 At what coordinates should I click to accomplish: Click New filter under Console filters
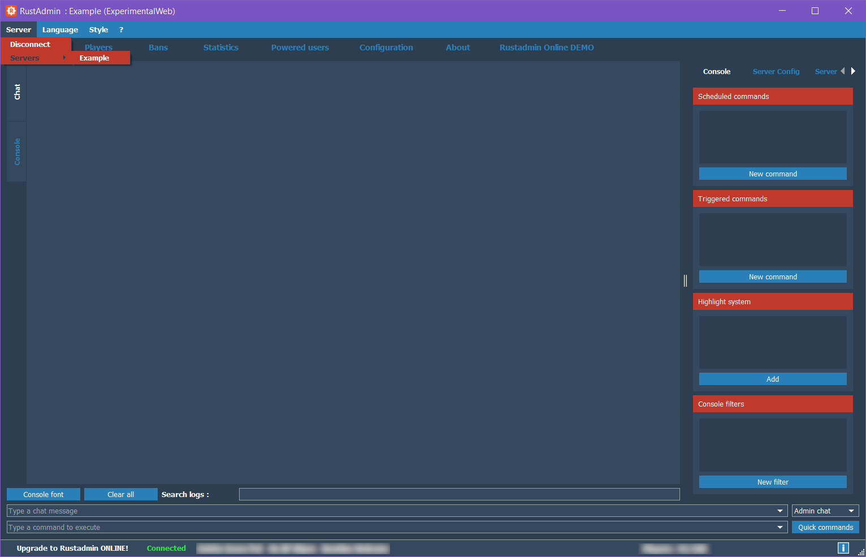click(772, 482)
